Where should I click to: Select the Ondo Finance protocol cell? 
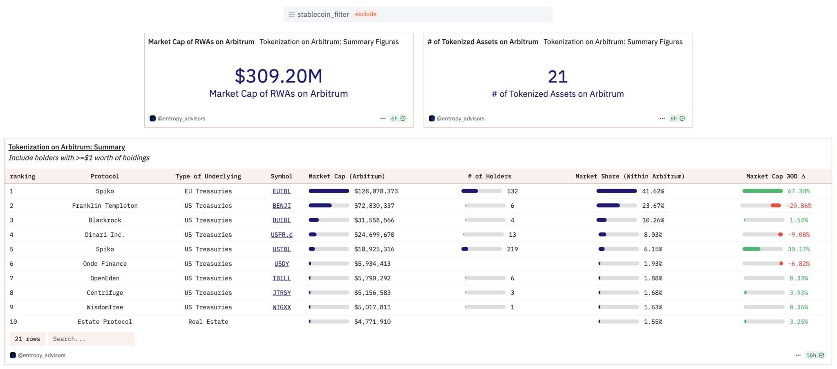point(105,264)
